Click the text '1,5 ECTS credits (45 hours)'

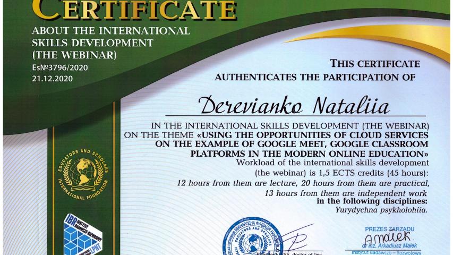tap(372, 173)
